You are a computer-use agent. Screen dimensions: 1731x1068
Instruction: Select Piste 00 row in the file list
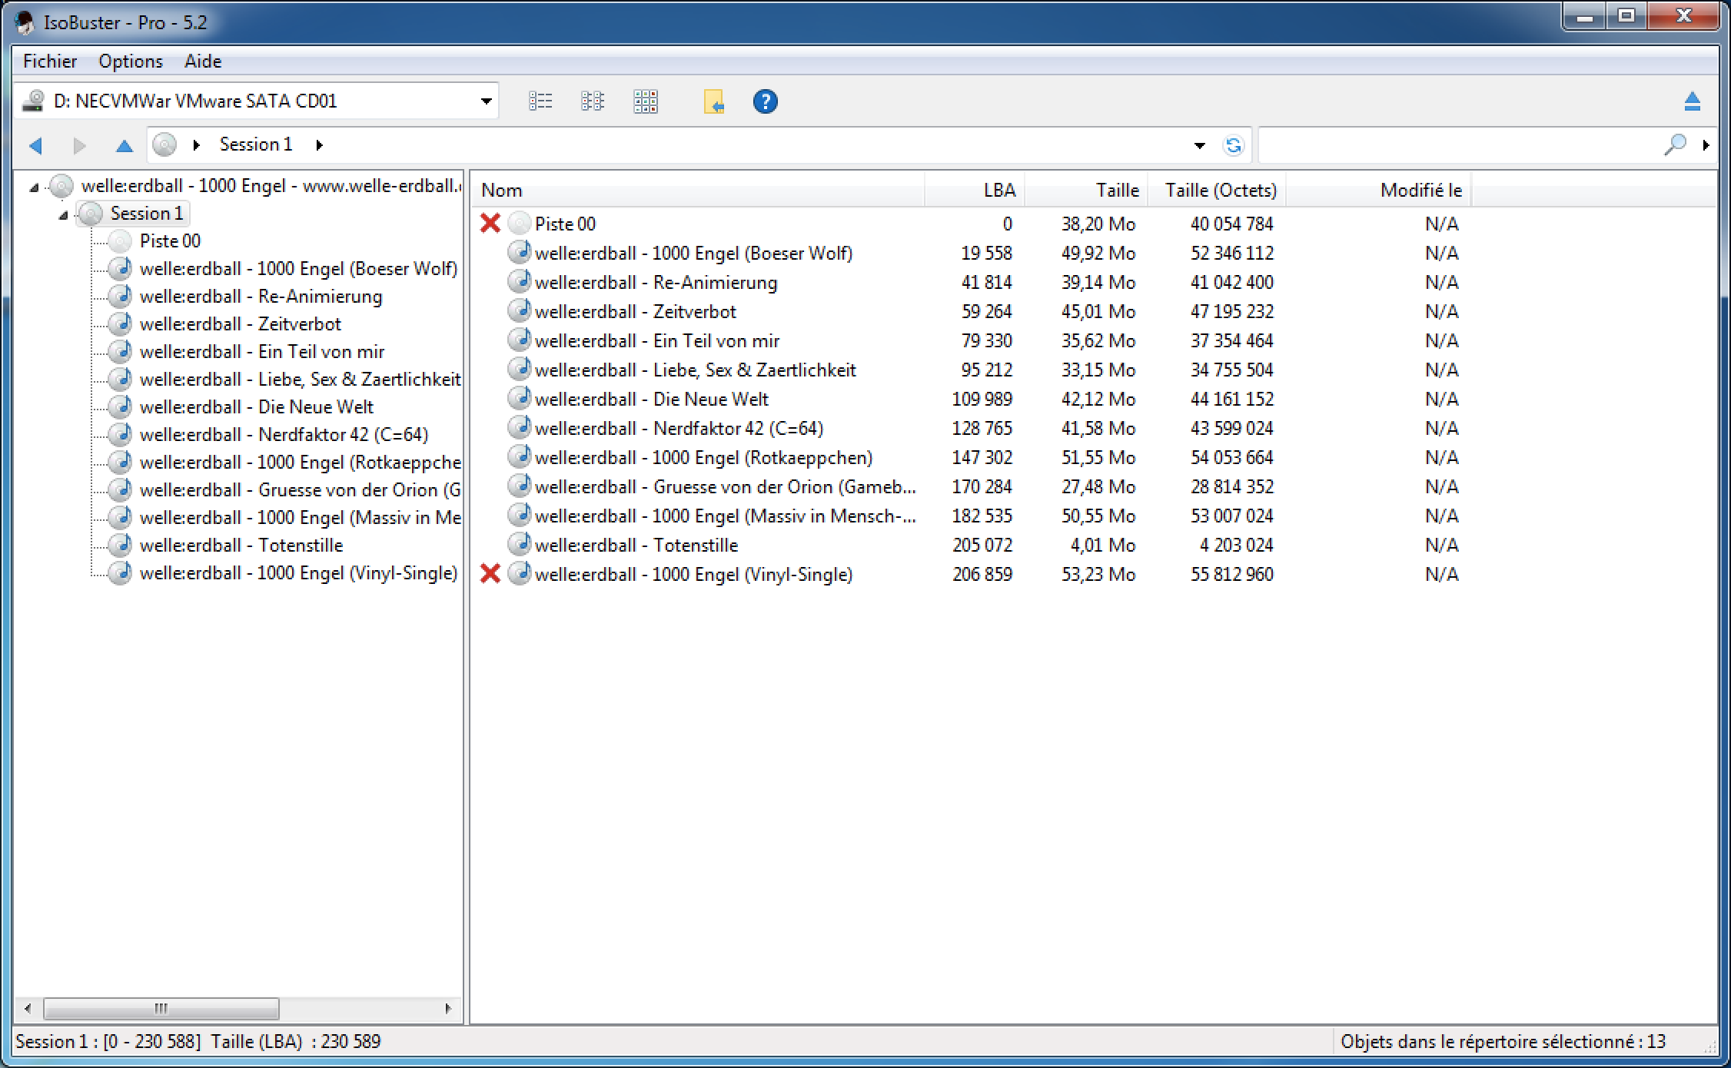tap(565, 224)
